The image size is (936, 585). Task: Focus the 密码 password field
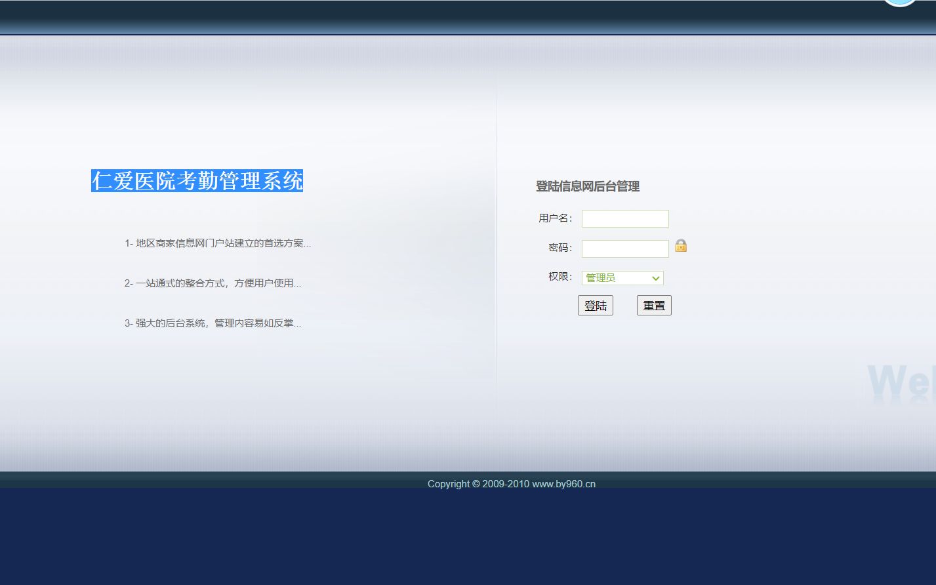[x=625, y=249]
